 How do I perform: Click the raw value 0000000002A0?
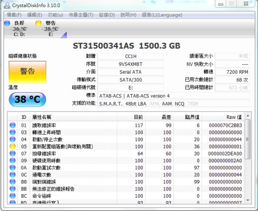click(x=225, y=161)
